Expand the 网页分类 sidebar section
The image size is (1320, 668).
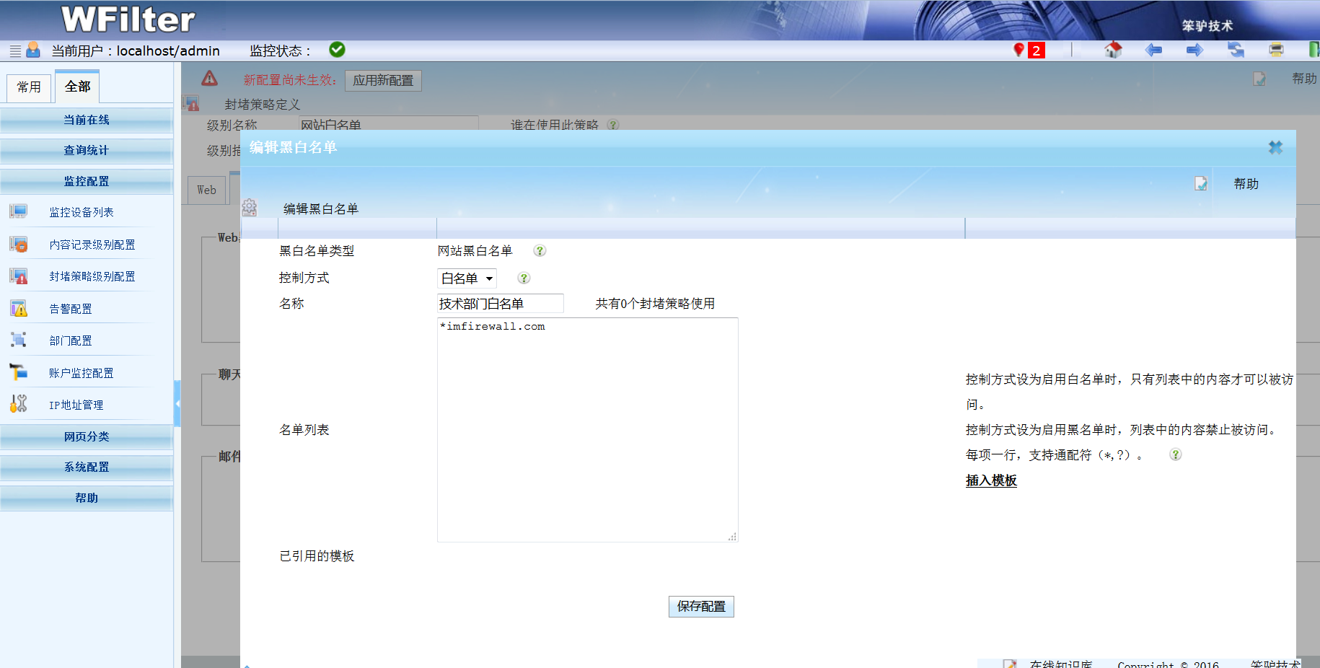tap(87, 436)
